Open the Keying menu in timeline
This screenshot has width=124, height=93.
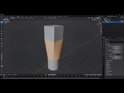(9, 75)
